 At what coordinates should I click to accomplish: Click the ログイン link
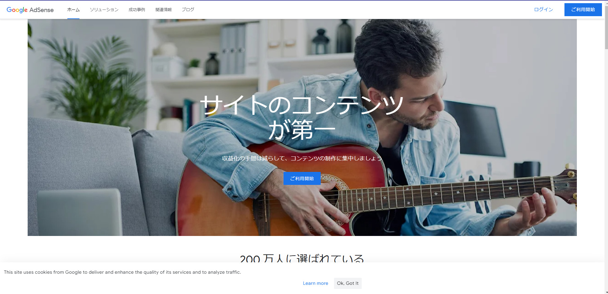coord(543,10)
